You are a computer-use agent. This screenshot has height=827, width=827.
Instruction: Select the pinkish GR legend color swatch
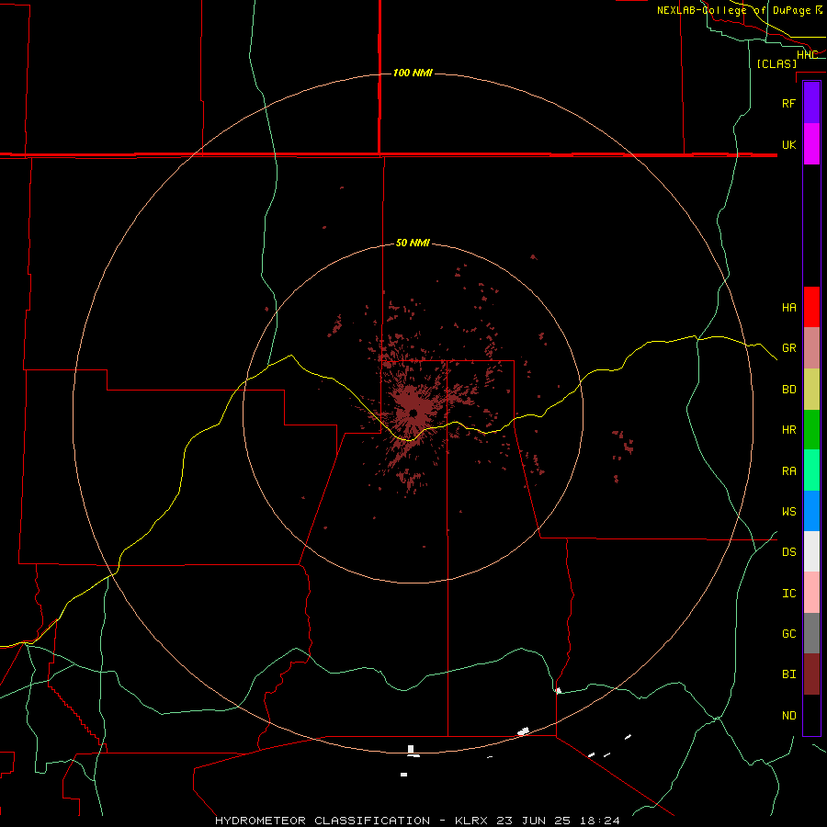pyautogui.click(x=811, y=348)
